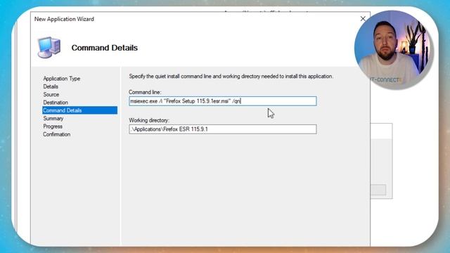The width and height of the screenshot is (450, 253).
Task: Click the computer icon beside Command Details
Action: click(49, 47)
